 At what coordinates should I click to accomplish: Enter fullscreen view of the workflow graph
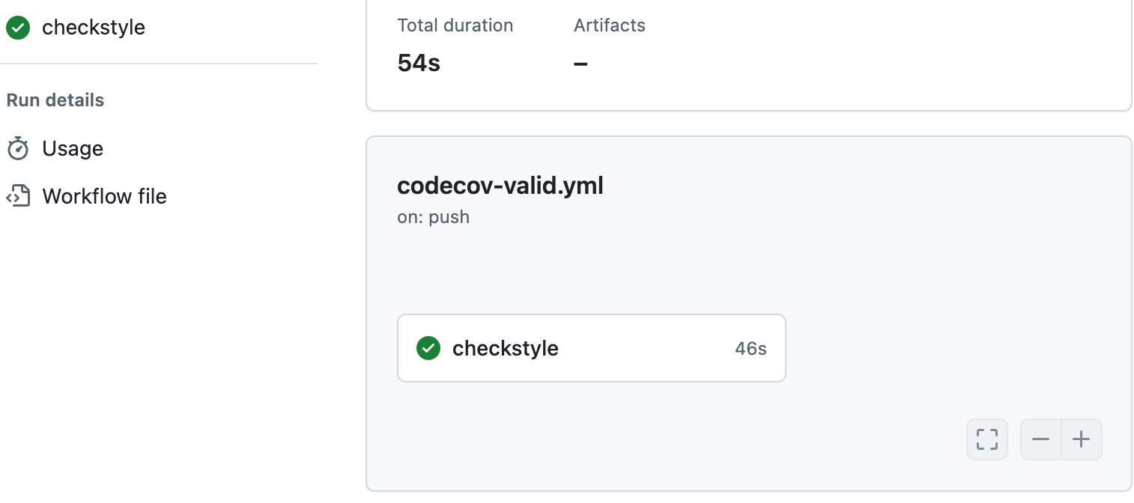[987, 439]
